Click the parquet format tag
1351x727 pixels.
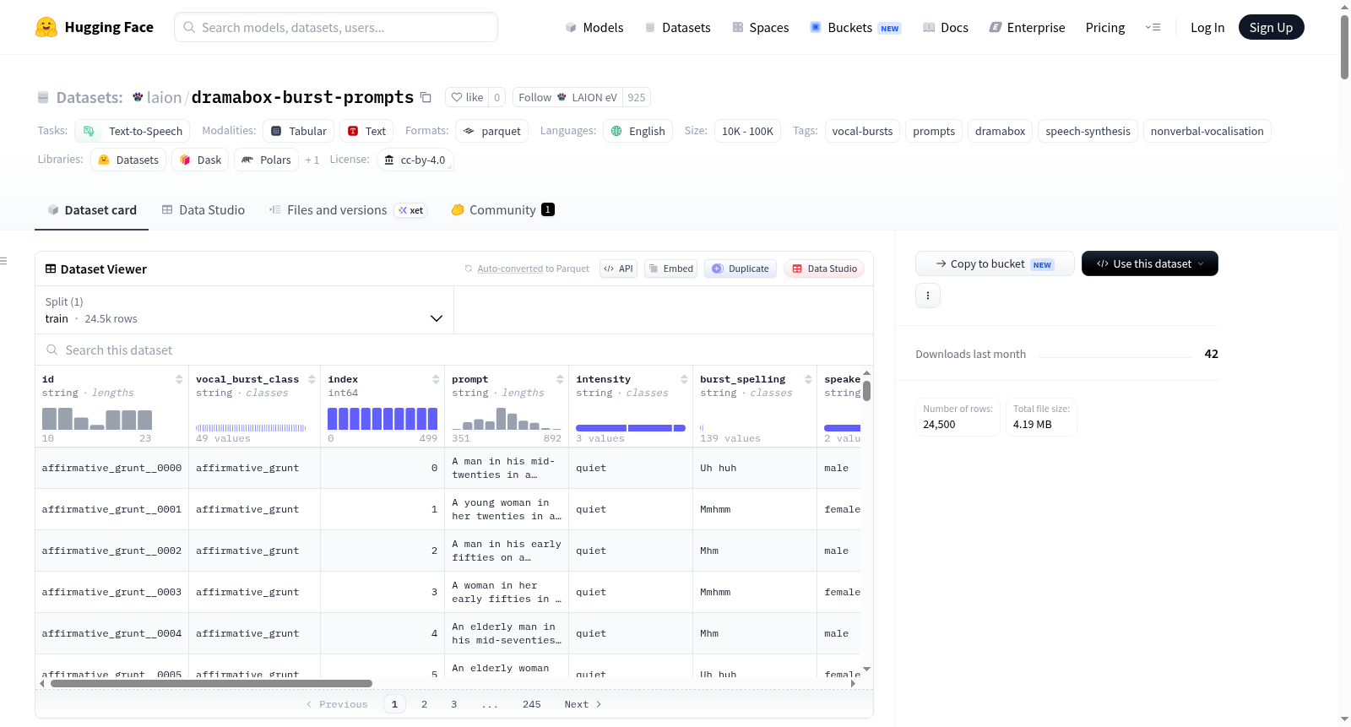492,131
